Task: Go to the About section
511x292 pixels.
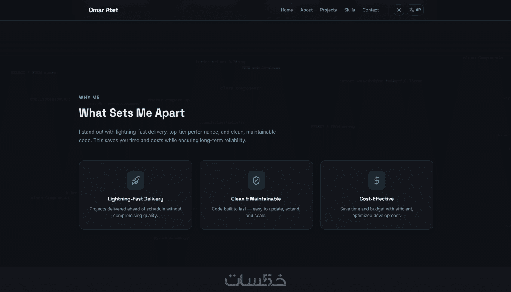Action: [x=307, y=10]
